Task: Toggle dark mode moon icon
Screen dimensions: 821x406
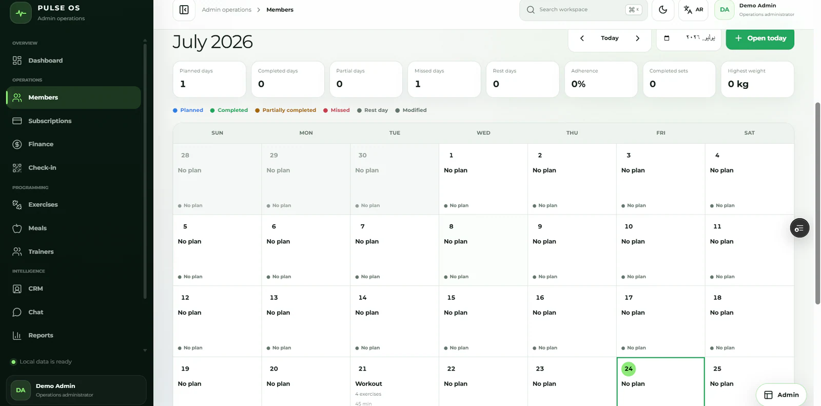Action: click(x=663, y=10)
